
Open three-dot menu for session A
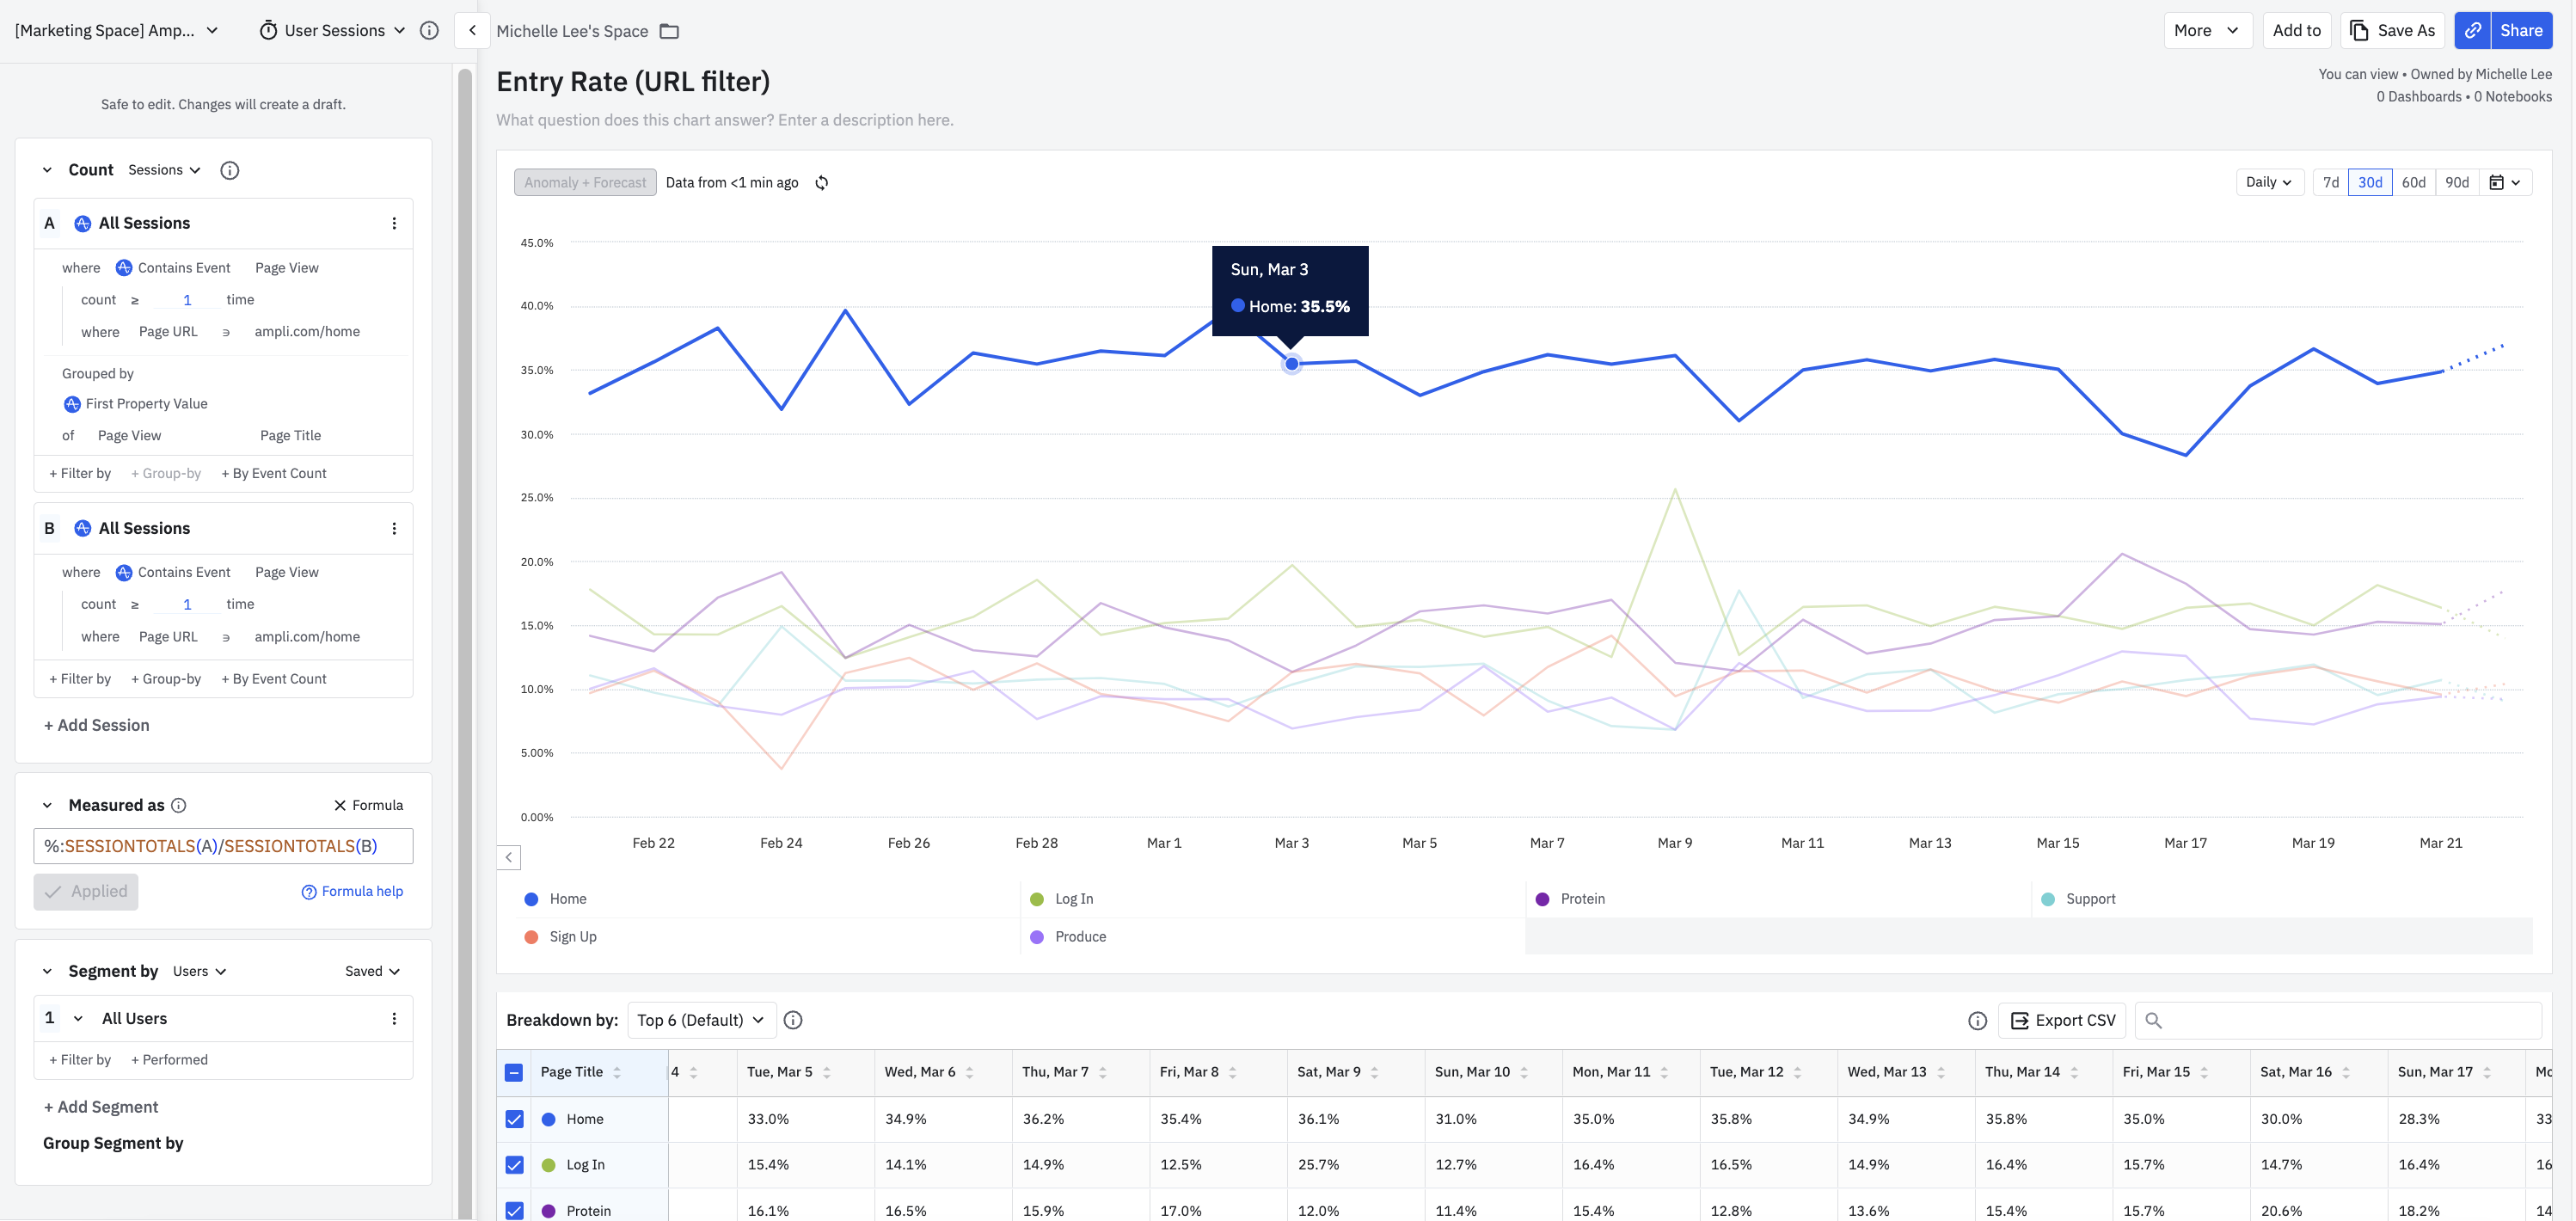tap(394, 224)
